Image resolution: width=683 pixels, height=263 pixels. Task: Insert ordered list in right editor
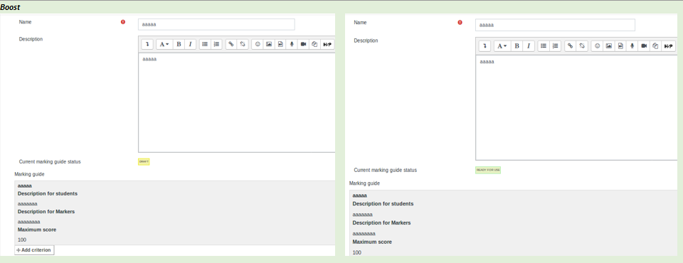pos(555,45)
